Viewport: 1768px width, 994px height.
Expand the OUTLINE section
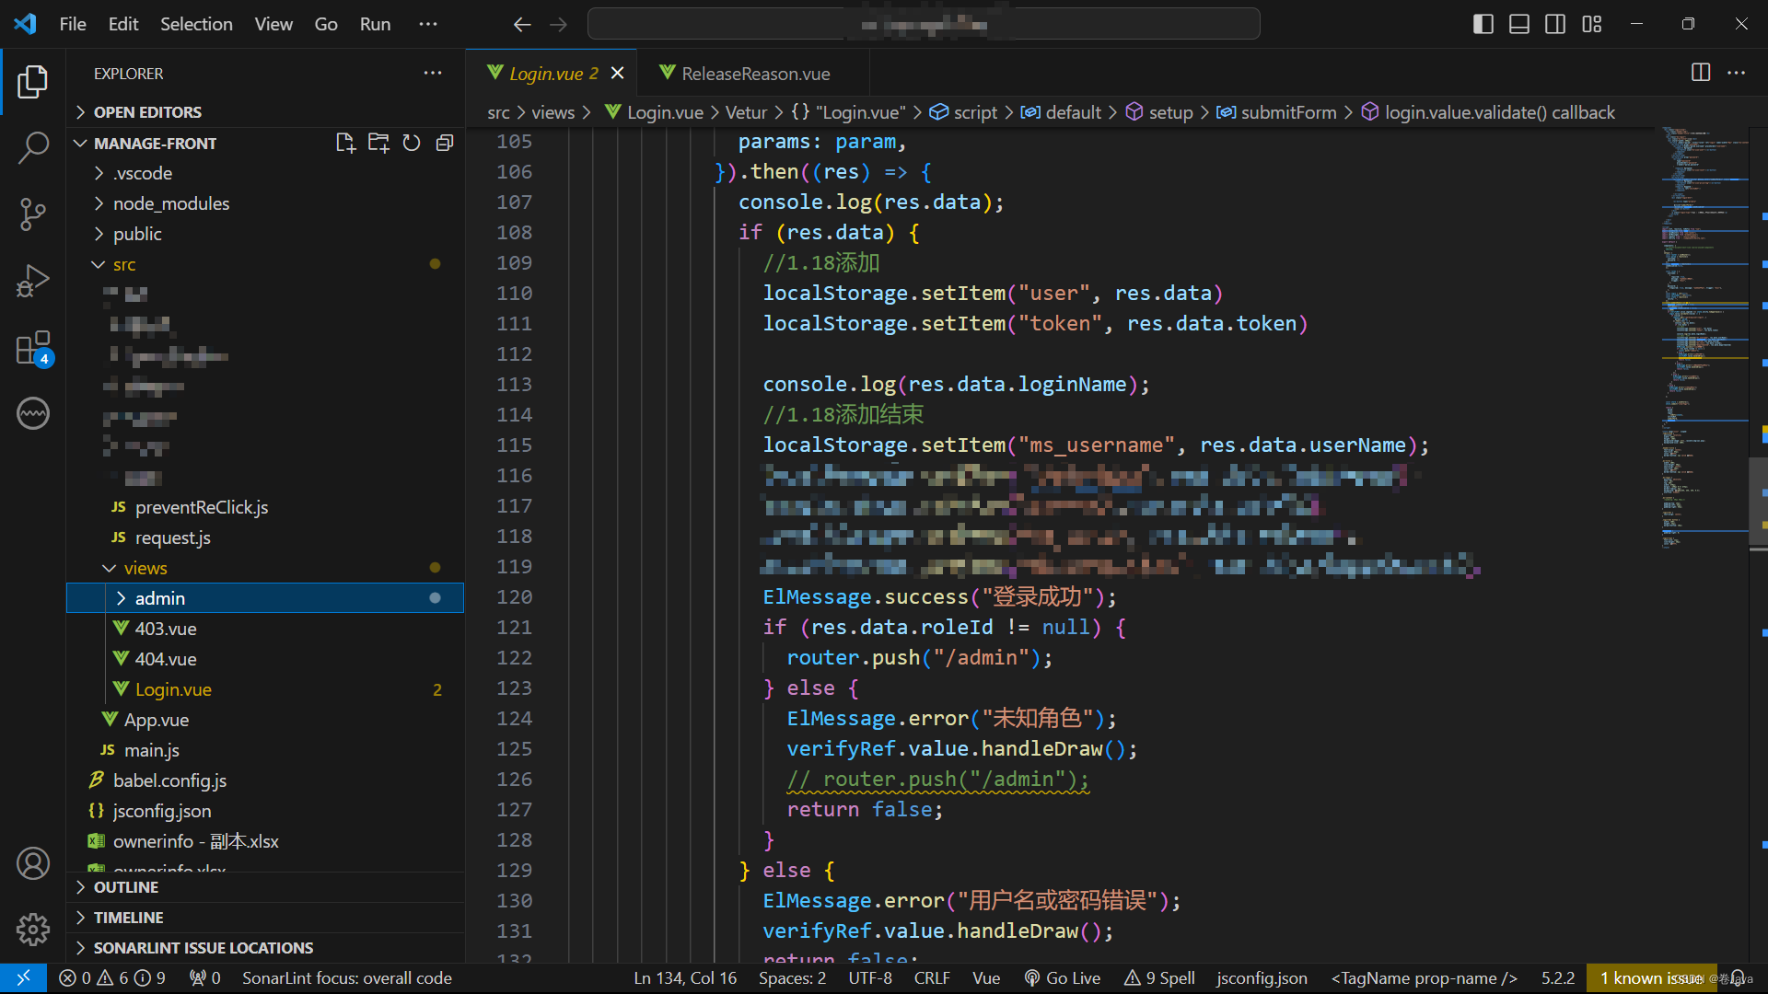(x=126, y=887)
